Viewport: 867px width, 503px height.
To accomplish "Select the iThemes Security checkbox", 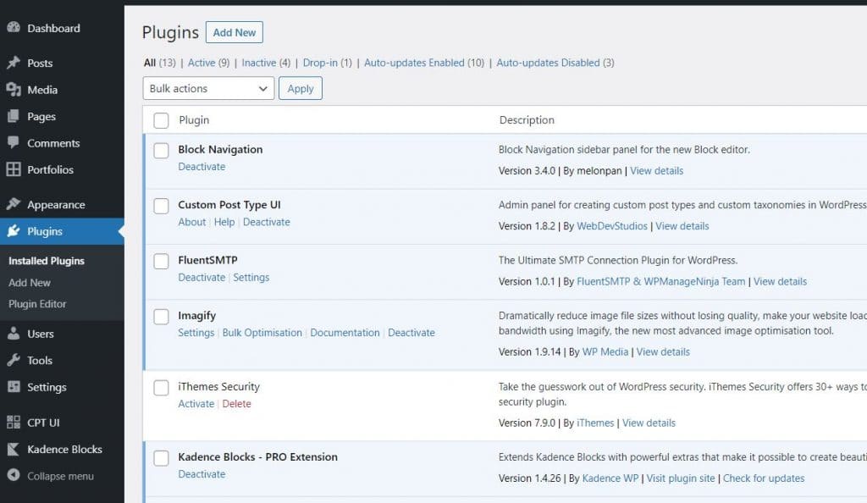I will click(x=161, y=388).
